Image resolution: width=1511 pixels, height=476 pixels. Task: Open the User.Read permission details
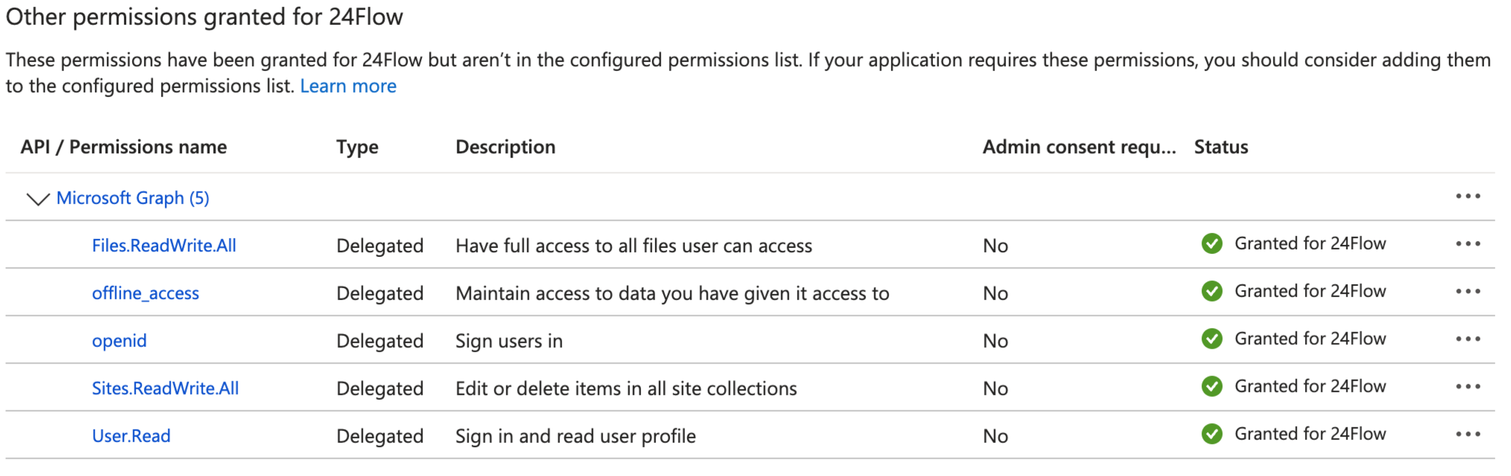coord(131,435)
